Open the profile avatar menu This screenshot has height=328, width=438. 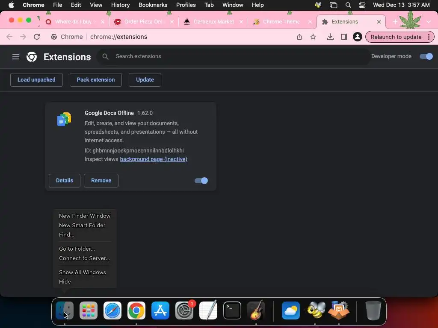(x=357, y=37)
